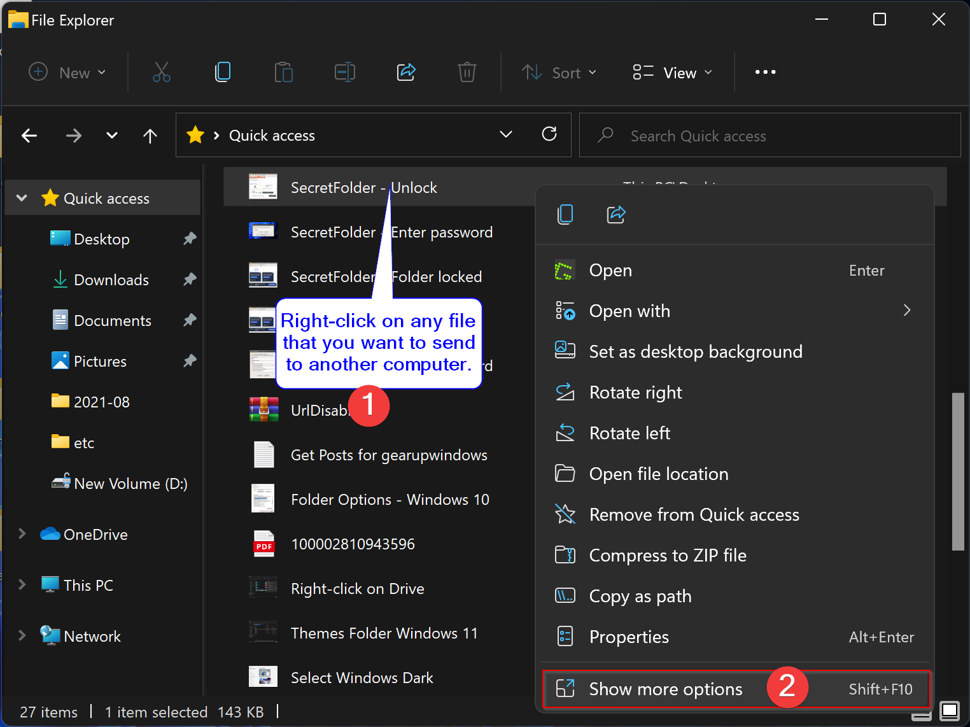This screenshot has width=970, height=727.
Task: Go up one folder level arrow
Action: (150, 135)
